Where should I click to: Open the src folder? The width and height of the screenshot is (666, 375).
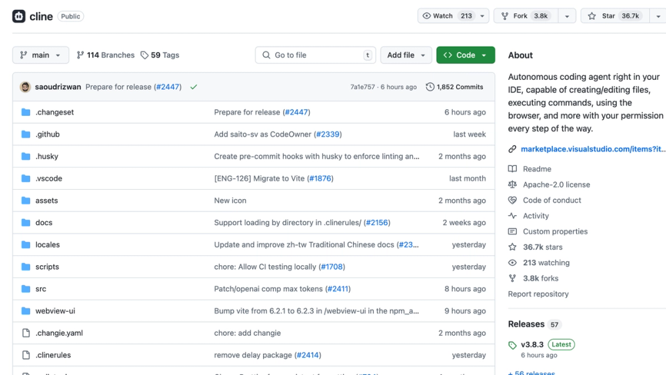click(x=41, y=289)
